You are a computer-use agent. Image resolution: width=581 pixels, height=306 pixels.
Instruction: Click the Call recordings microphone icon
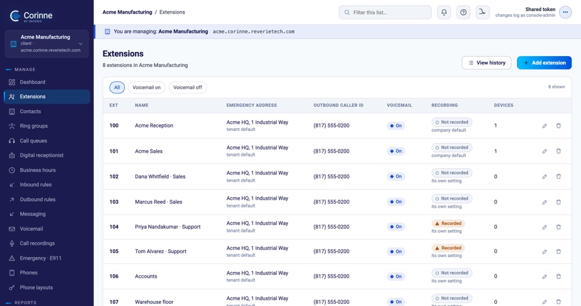click(12, 244)
